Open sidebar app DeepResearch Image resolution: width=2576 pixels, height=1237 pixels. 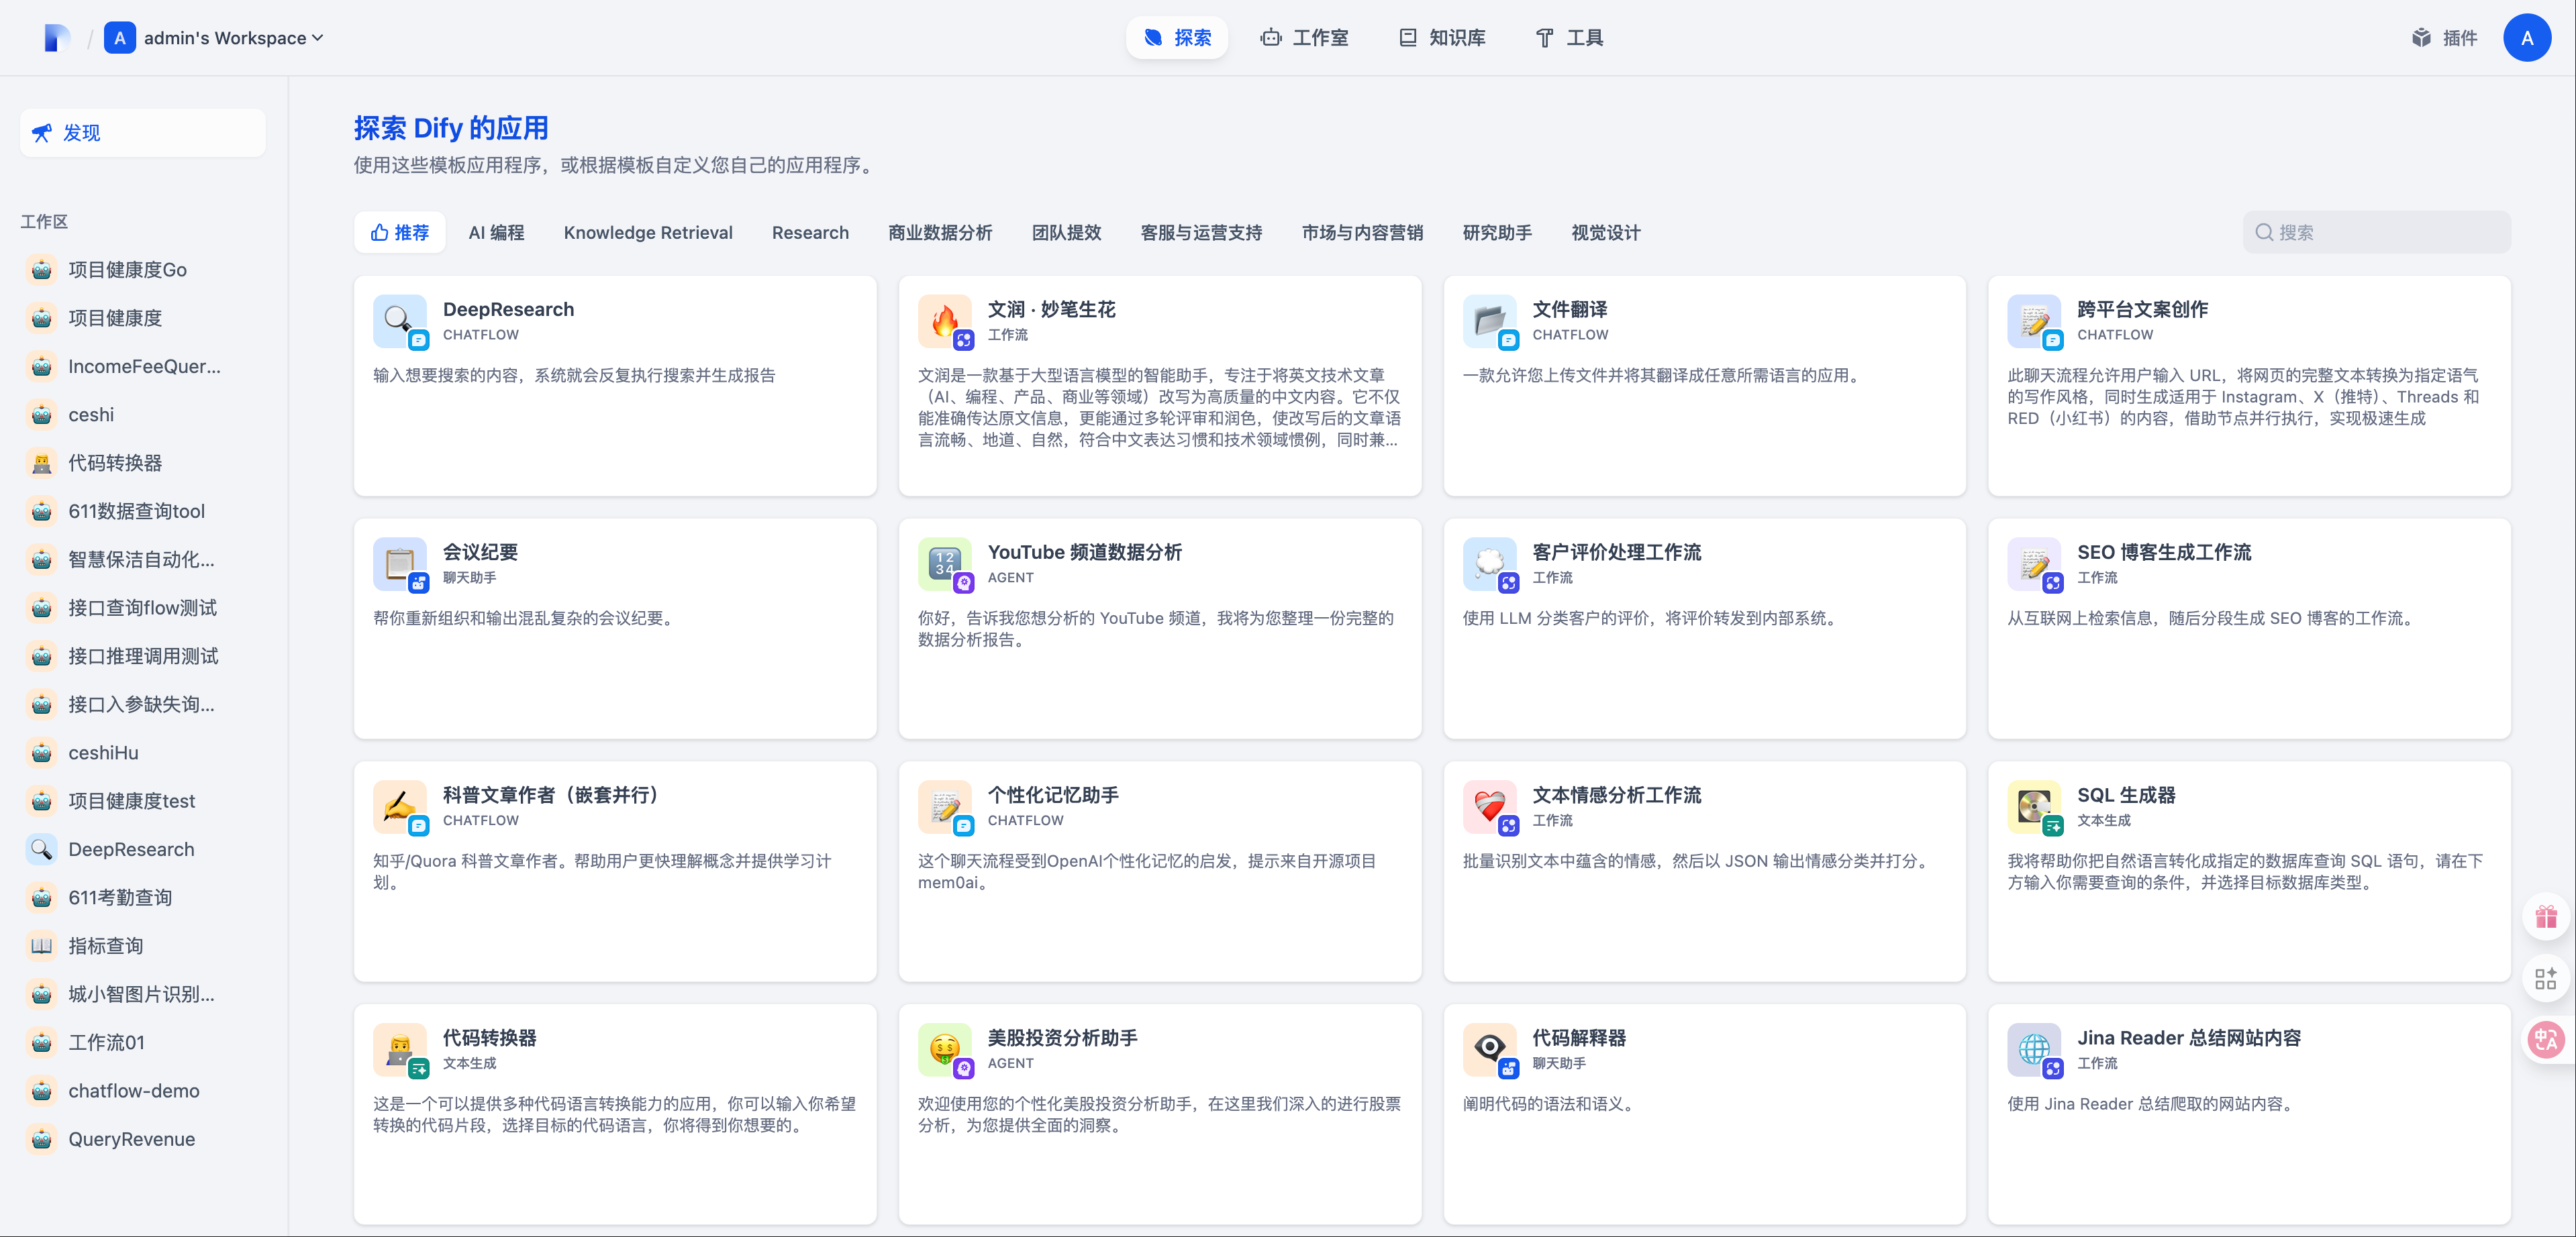pyautogui.click(x=143, y=849)
